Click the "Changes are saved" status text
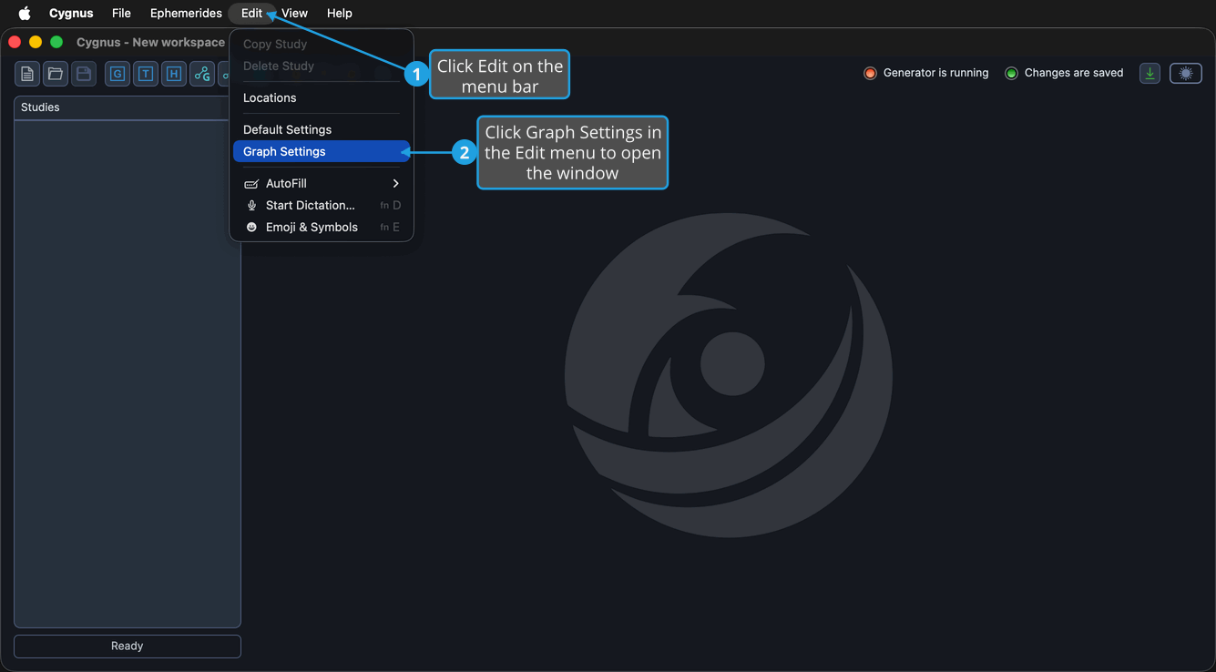This screenshot has height=672, width=1216. [1074, 73]
